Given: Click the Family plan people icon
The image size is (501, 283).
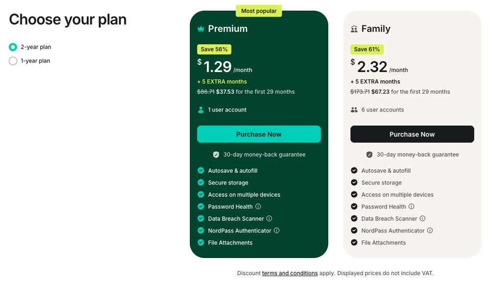Looking at the screenshot, I should tap(354, 29).
